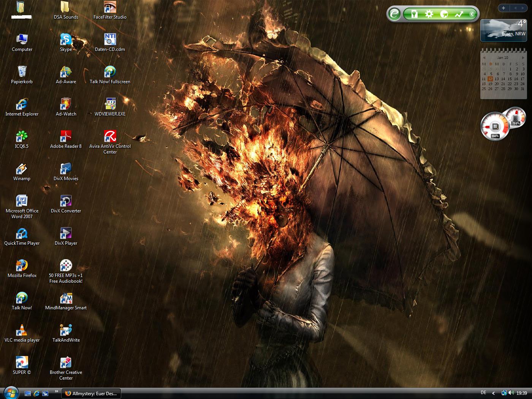Show hidden tray icons arrow
Screen dimensions: 532x399
point(493,393)
